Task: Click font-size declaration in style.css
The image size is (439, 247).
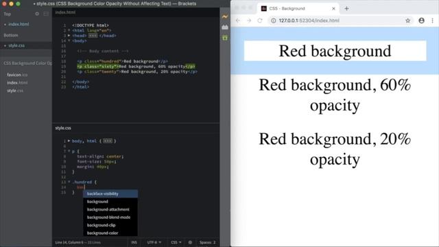Action: [x=97, y=162]
